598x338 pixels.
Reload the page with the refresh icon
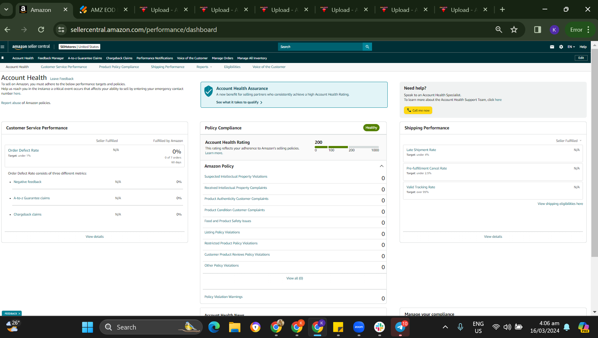tap(41, 30)
